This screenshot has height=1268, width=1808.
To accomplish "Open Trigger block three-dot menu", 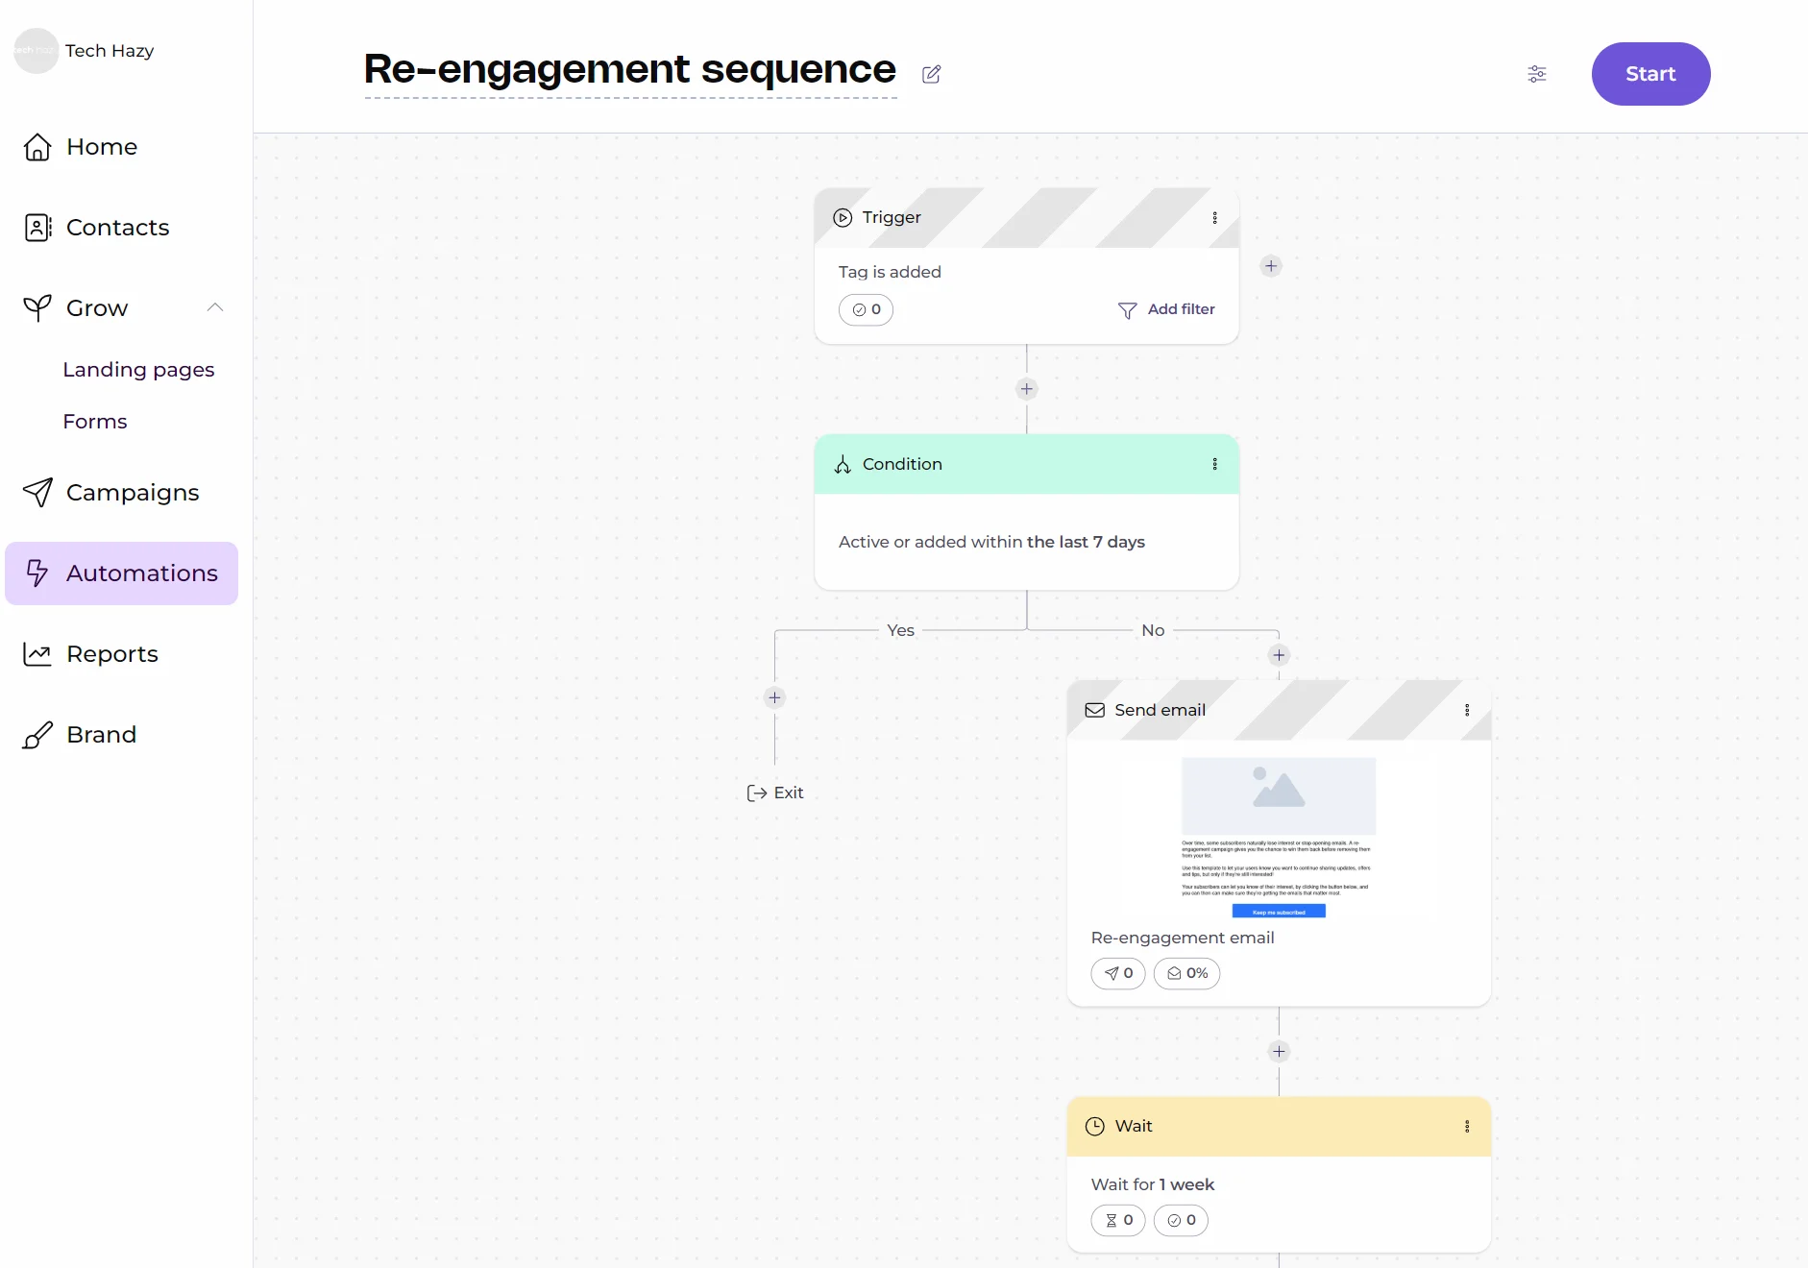I will tap(1215, 218).
